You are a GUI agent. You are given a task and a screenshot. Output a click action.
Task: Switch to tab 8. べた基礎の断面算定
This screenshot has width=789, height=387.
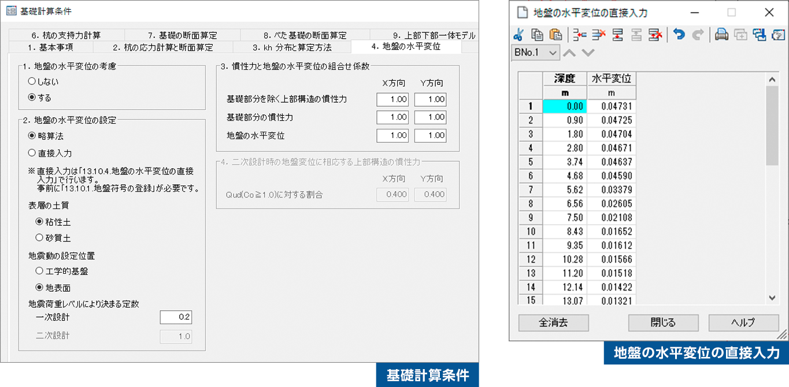pos(305,35)
